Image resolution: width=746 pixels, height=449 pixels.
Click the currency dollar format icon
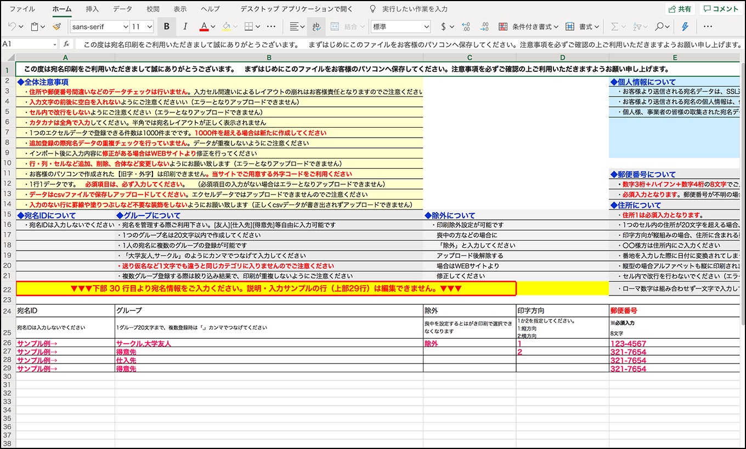(x=444, y=26)
